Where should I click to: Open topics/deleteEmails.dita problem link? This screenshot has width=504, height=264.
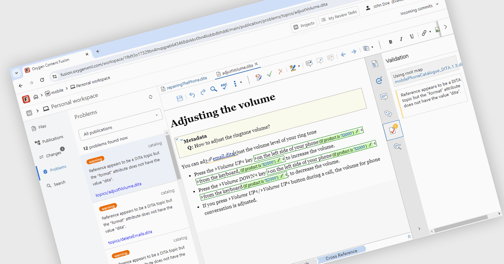130,237
